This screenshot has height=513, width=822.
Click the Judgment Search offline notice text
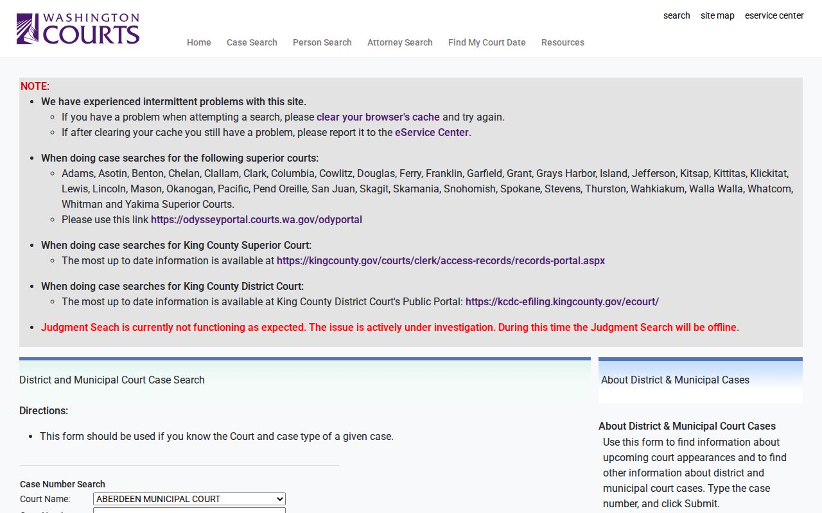click(390, 327)
